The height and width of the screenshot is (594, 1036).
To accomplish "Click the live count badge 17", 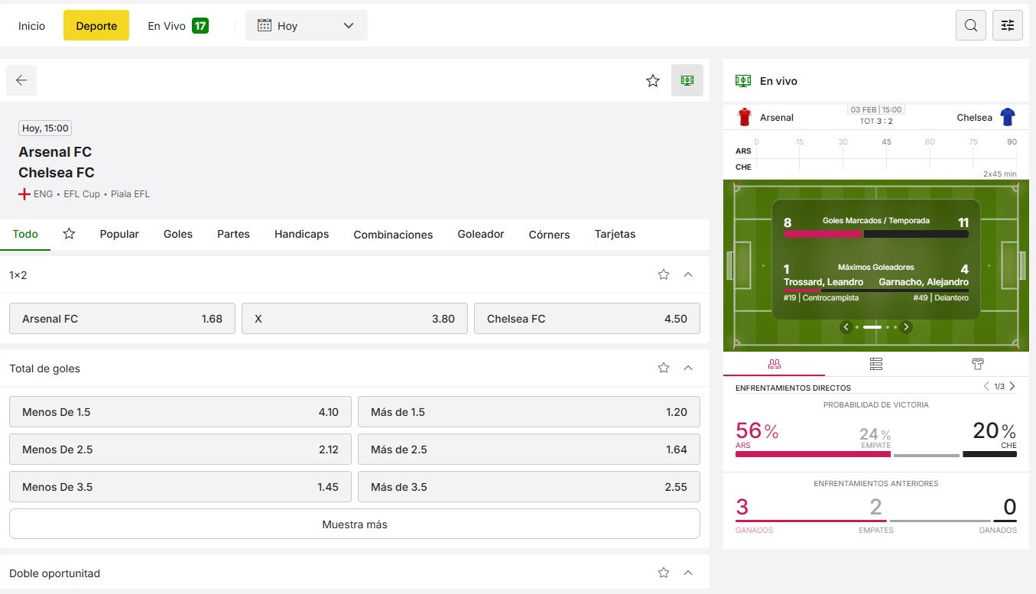I will 200,26.
